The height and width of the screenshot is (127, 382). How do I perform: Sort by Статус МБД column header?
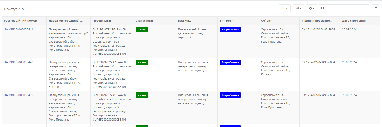144,21
